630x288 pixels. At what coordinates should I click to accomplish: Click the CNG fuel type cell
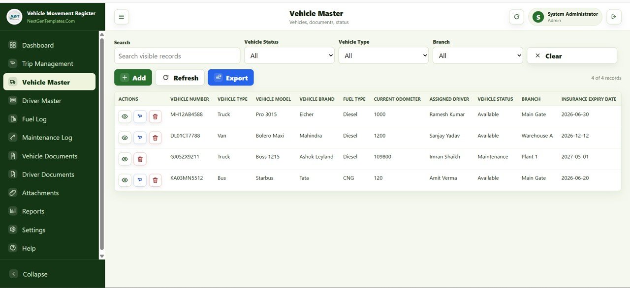(x=348, y=178)
